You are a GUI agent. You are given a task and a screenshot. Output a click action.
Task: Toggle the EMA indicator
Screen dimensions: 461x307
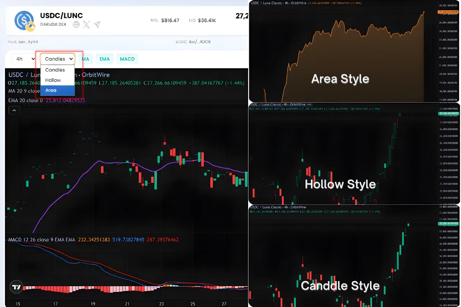104,59
